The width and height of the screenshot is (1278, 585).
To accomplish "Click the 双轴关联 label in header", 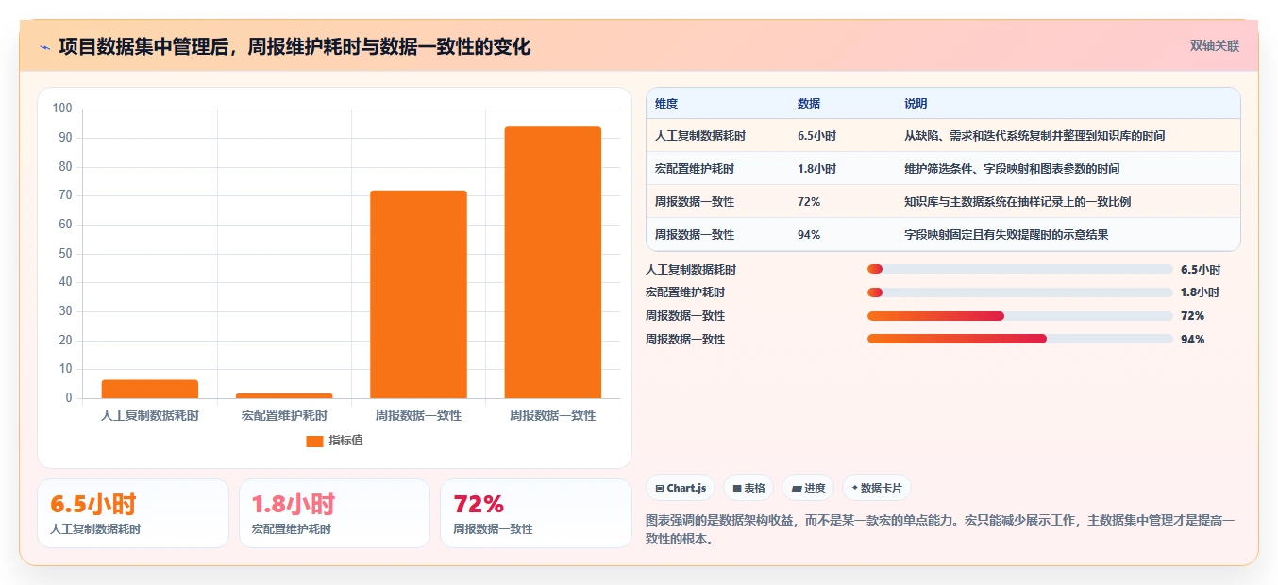I will (x=1215, y=45).
